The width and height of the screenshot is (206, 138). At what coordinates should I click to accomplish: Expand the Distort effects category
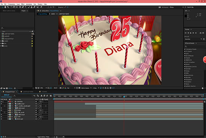tap(185, 65)
